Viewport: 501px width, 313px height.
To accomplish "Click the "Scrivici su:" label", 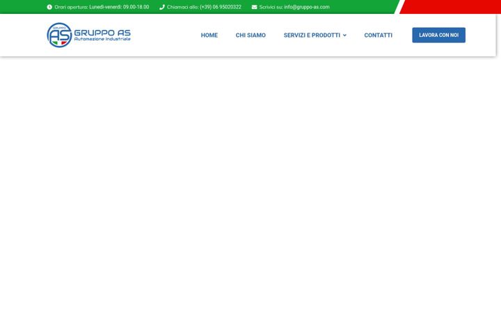I will click(x=271, y=7).
